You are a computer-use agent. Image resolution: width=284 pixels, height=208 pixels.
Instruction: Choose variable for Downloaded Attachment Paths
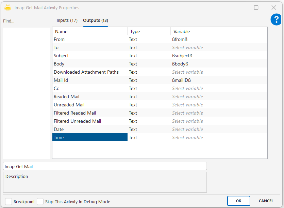(187, 72)
